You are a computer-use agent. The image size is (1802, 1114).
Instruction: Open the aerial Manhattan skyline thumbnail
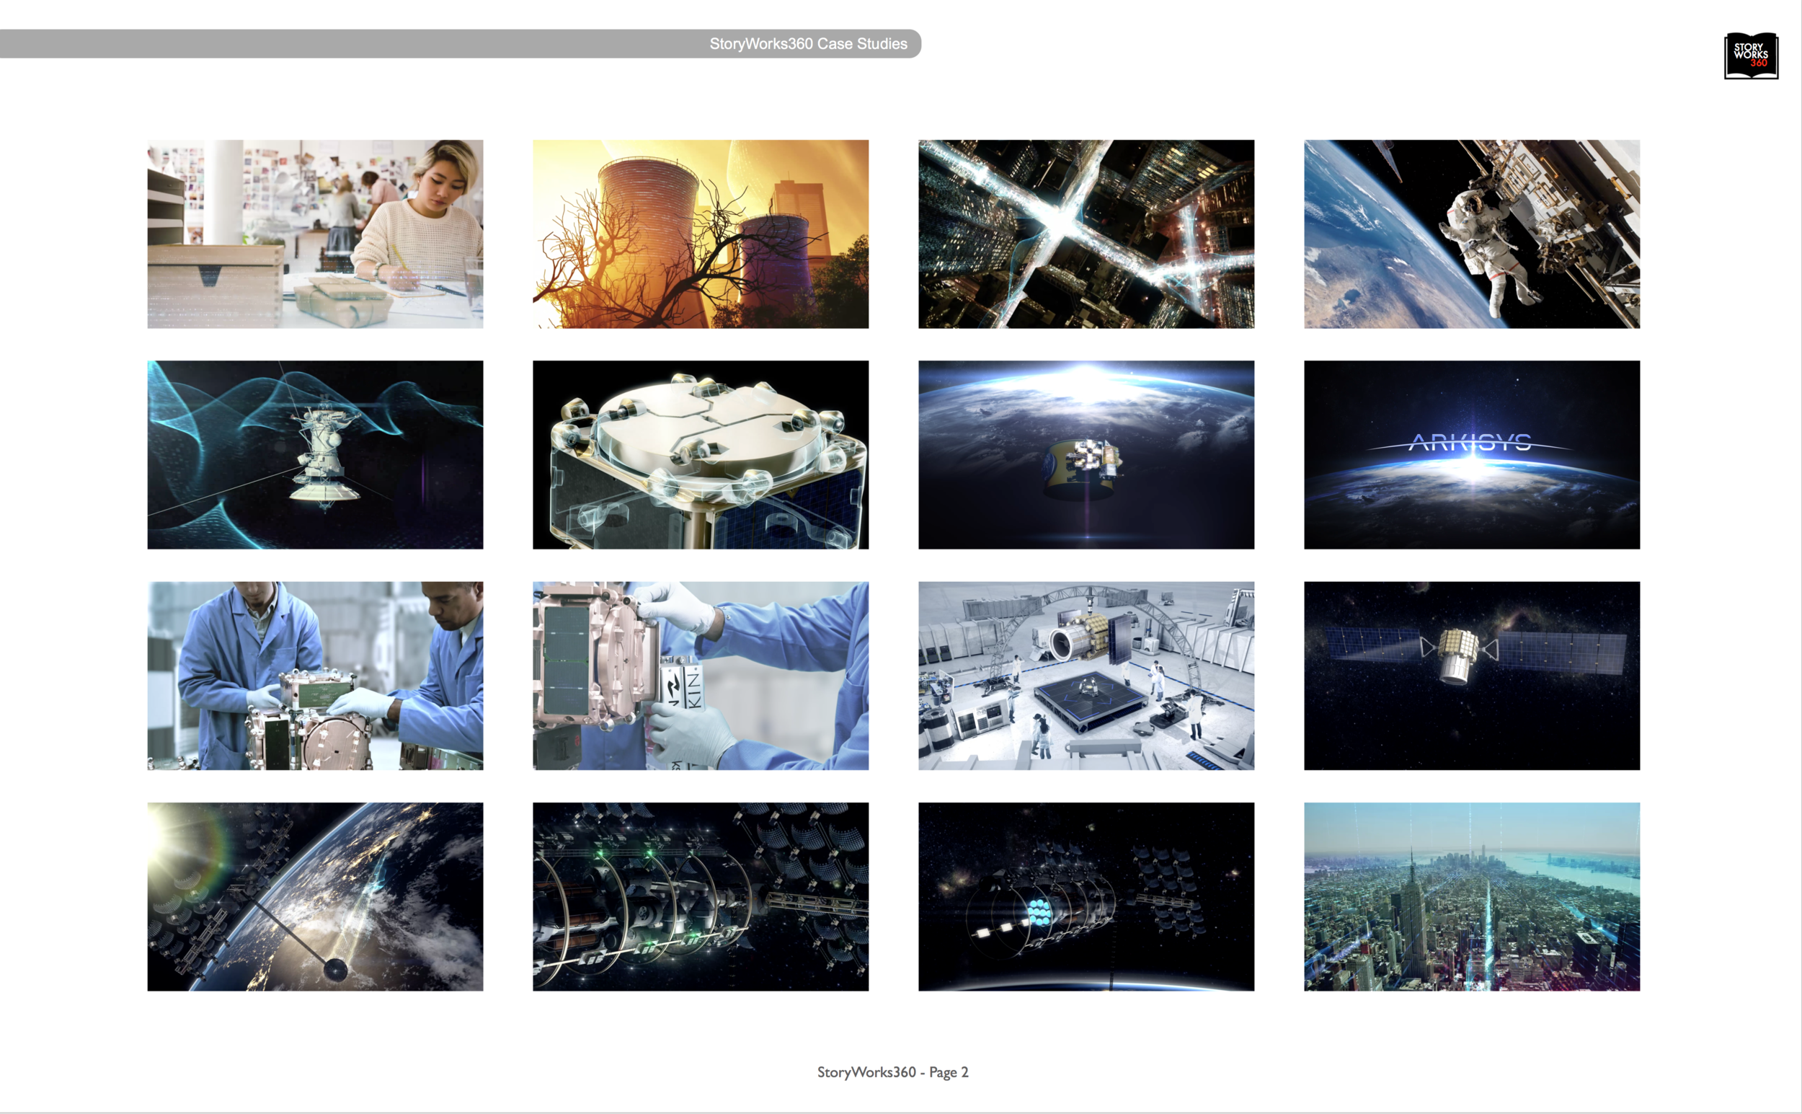click(1471, 897)
